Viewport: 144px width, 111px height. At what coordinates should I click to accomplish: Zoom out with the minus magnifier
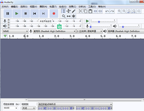click(x=124, y=11)
